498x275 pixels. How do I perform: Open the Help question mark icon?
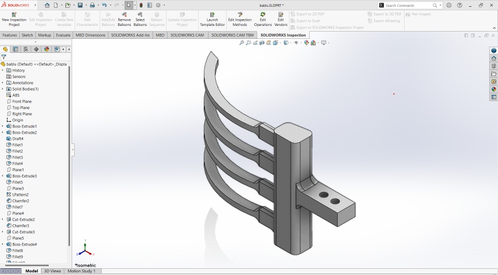460,5
